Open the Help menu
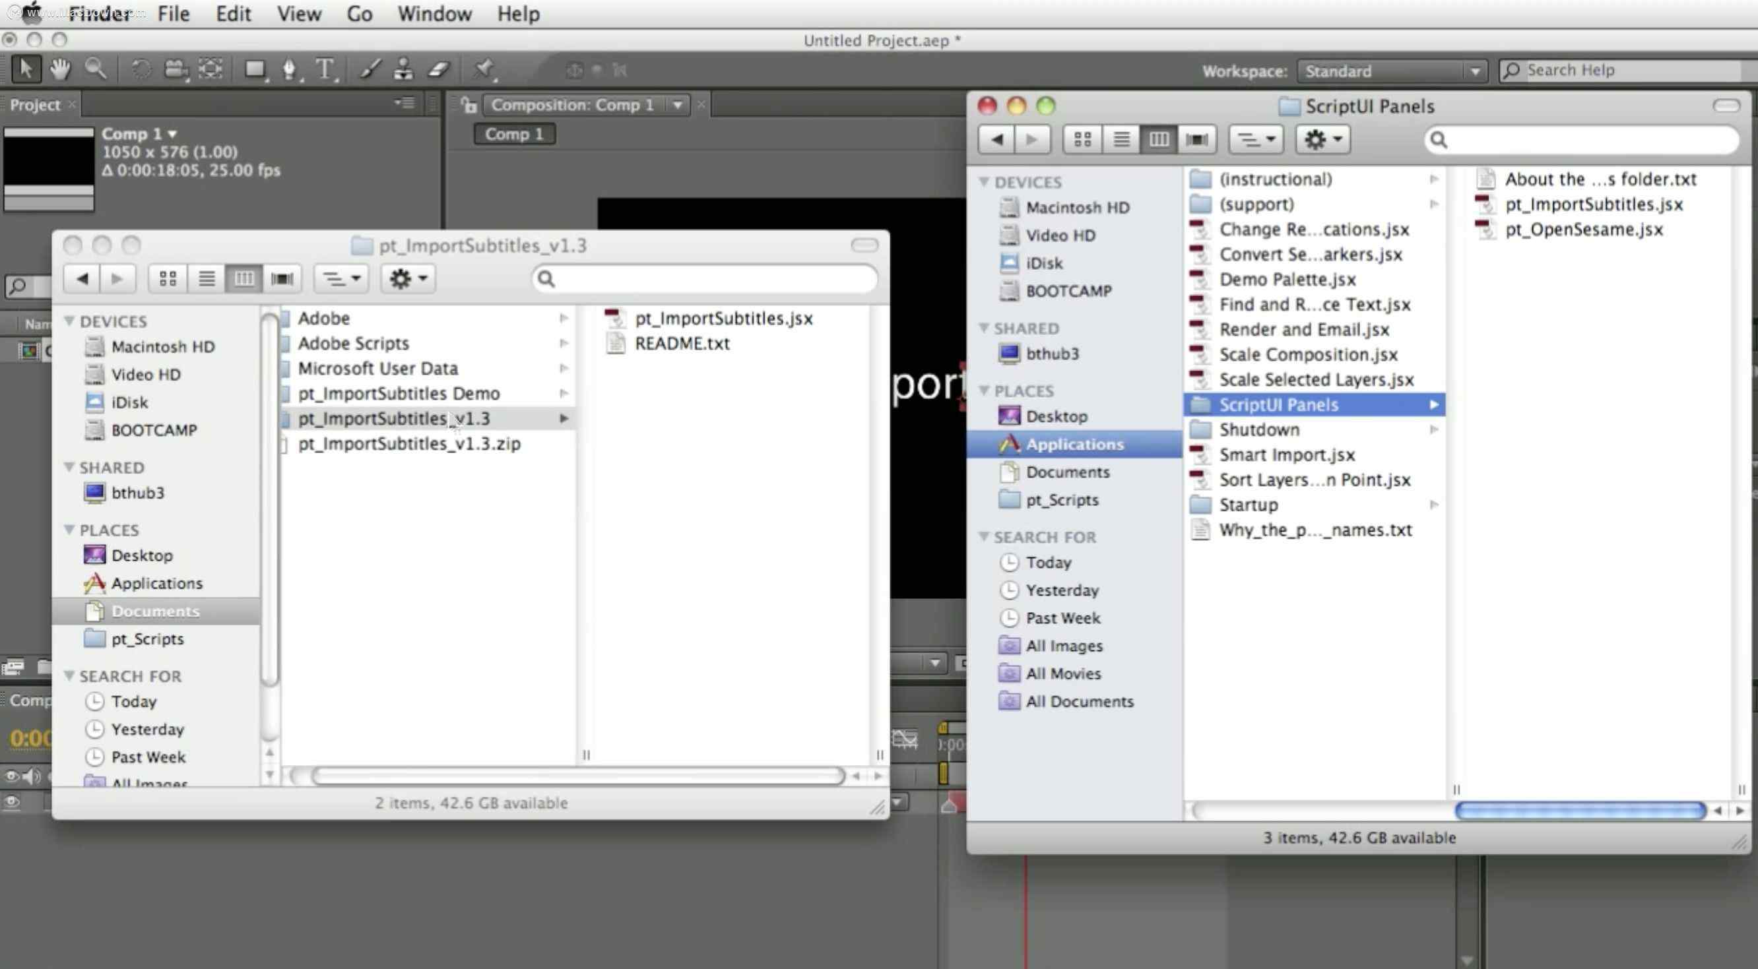 coord(518,14)
